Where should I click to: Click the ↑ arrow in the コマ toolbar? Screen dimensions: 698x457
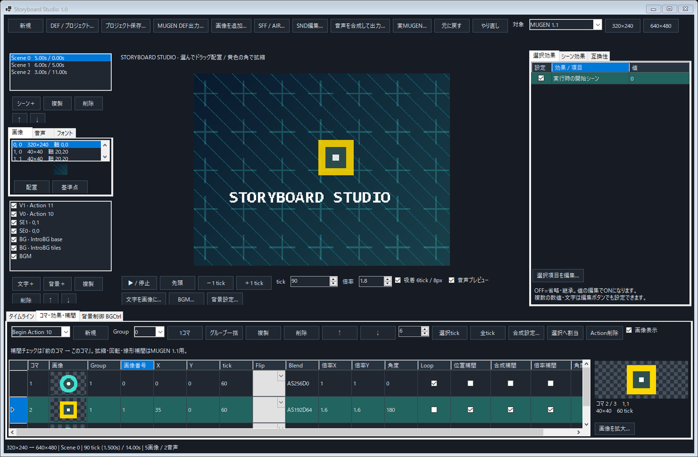click(339, 333)
